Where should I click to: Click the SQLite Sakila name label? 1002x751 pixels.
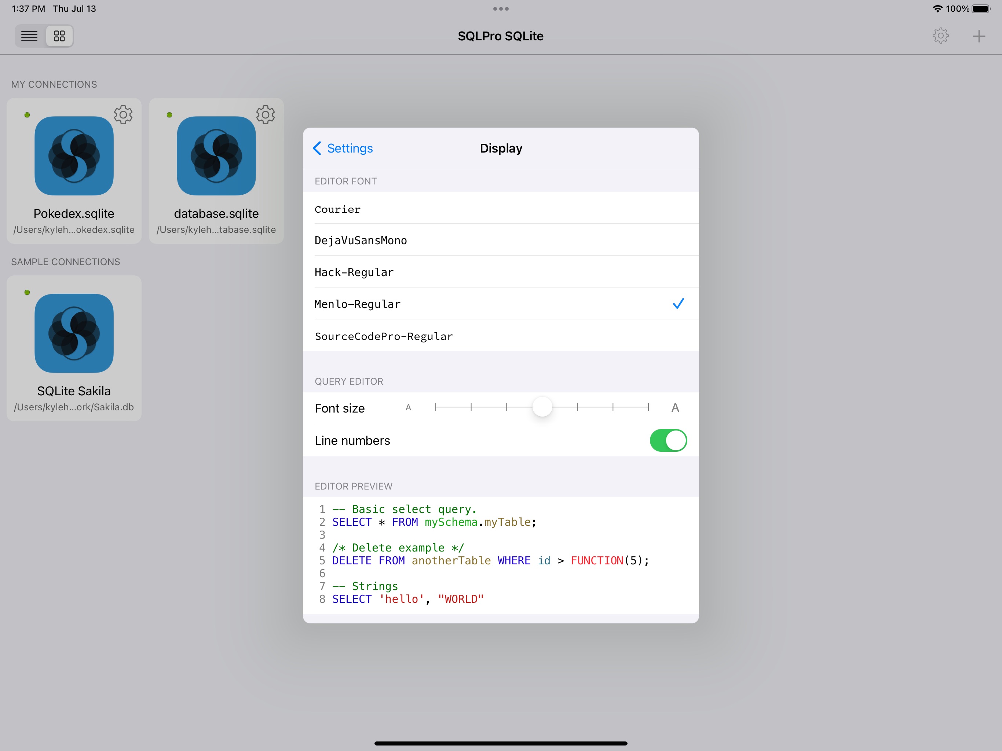point(74,391)
